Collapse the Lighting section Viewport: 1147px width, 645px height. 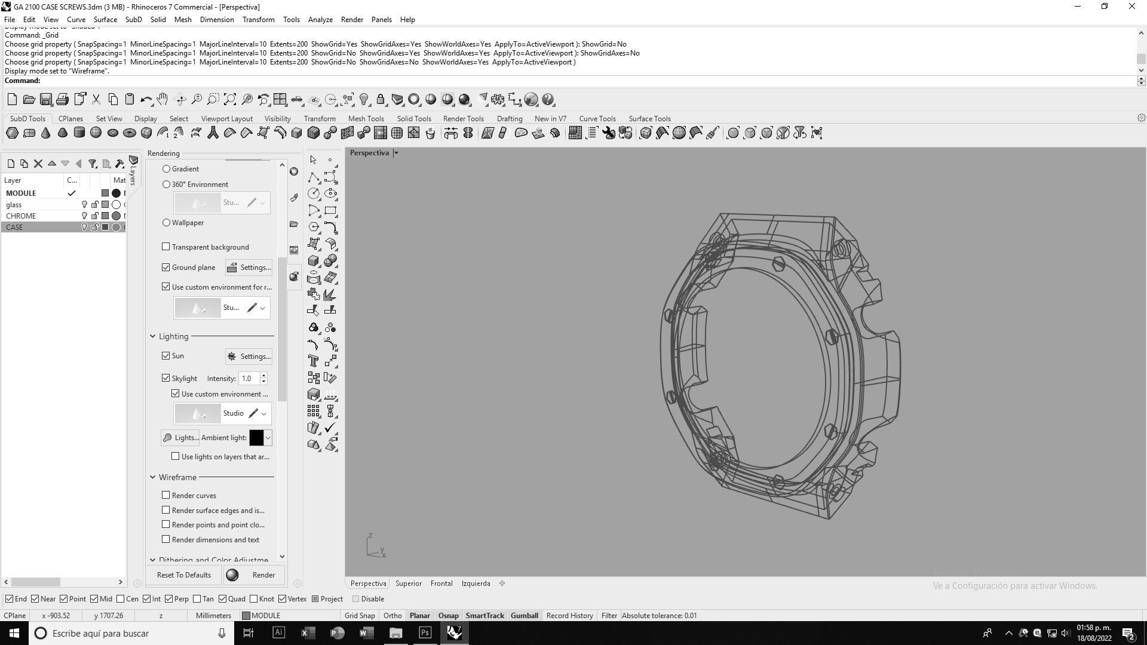[153, 336]
